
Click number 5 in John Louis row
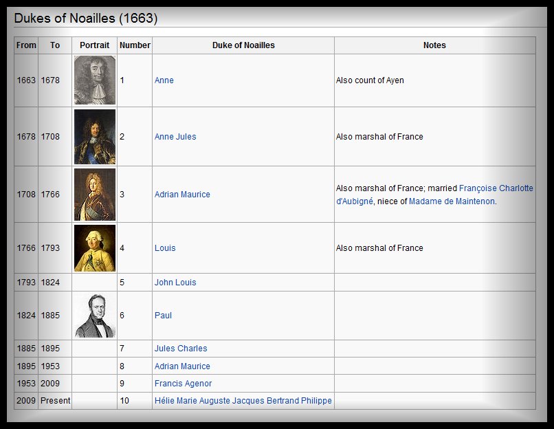(x=122, y=283)
